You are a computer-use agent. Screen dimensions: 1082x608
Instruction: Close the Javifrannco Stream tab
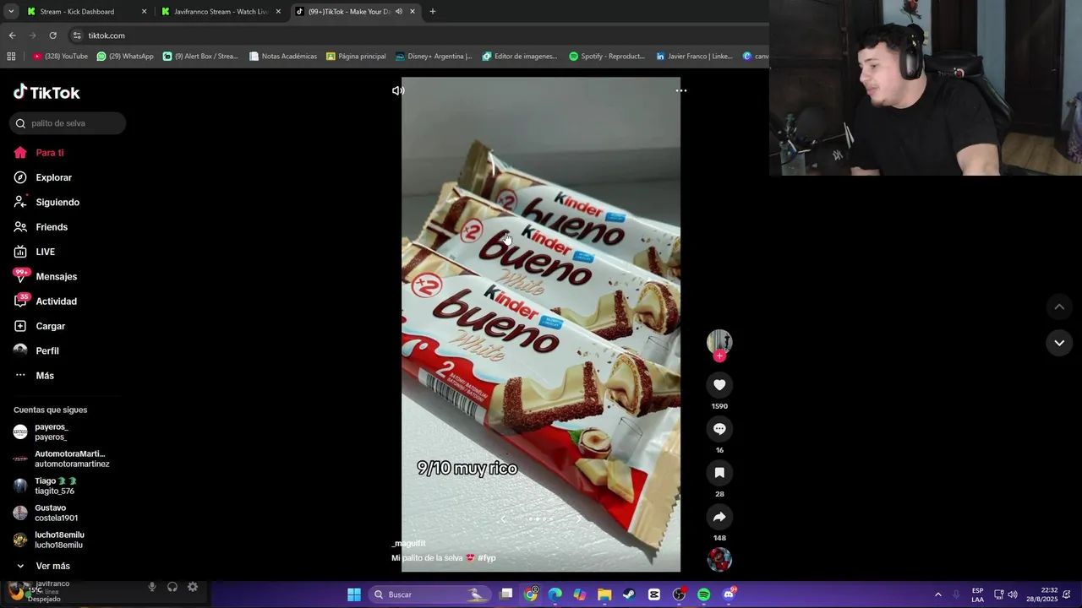click(x=278, y=12)
